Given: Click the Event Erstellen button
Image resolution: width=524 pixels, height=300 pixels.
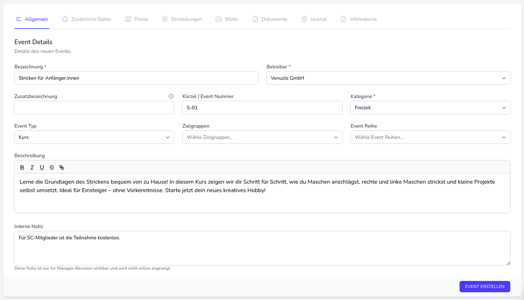Looking at the screenshot, I should pyautogui.click(x=485, y=287).
